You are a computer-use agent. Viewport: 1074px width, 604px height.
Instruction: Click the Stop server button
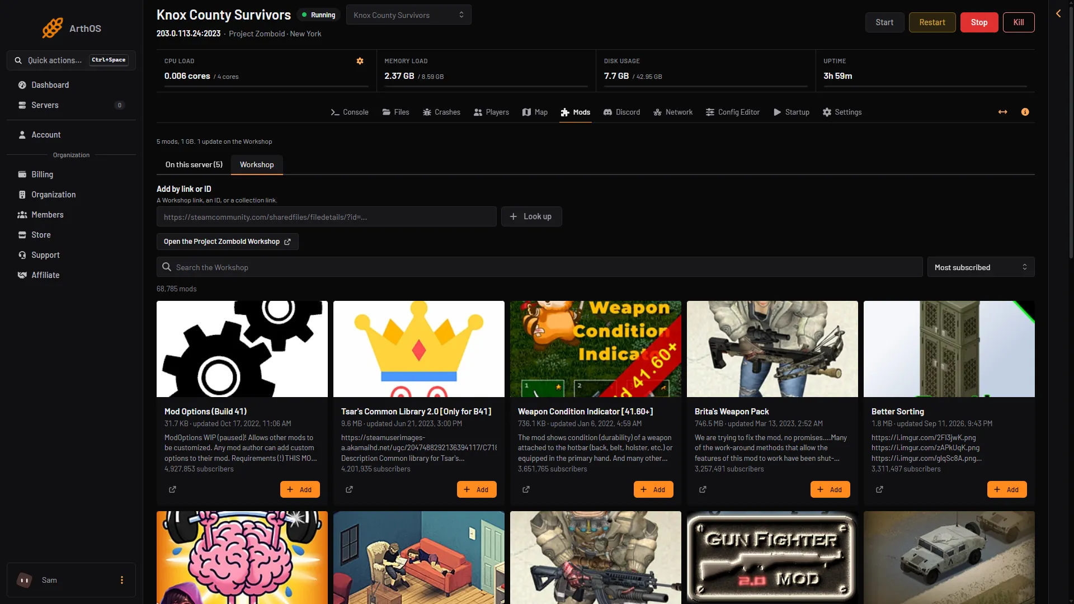[x=979, y=22]
